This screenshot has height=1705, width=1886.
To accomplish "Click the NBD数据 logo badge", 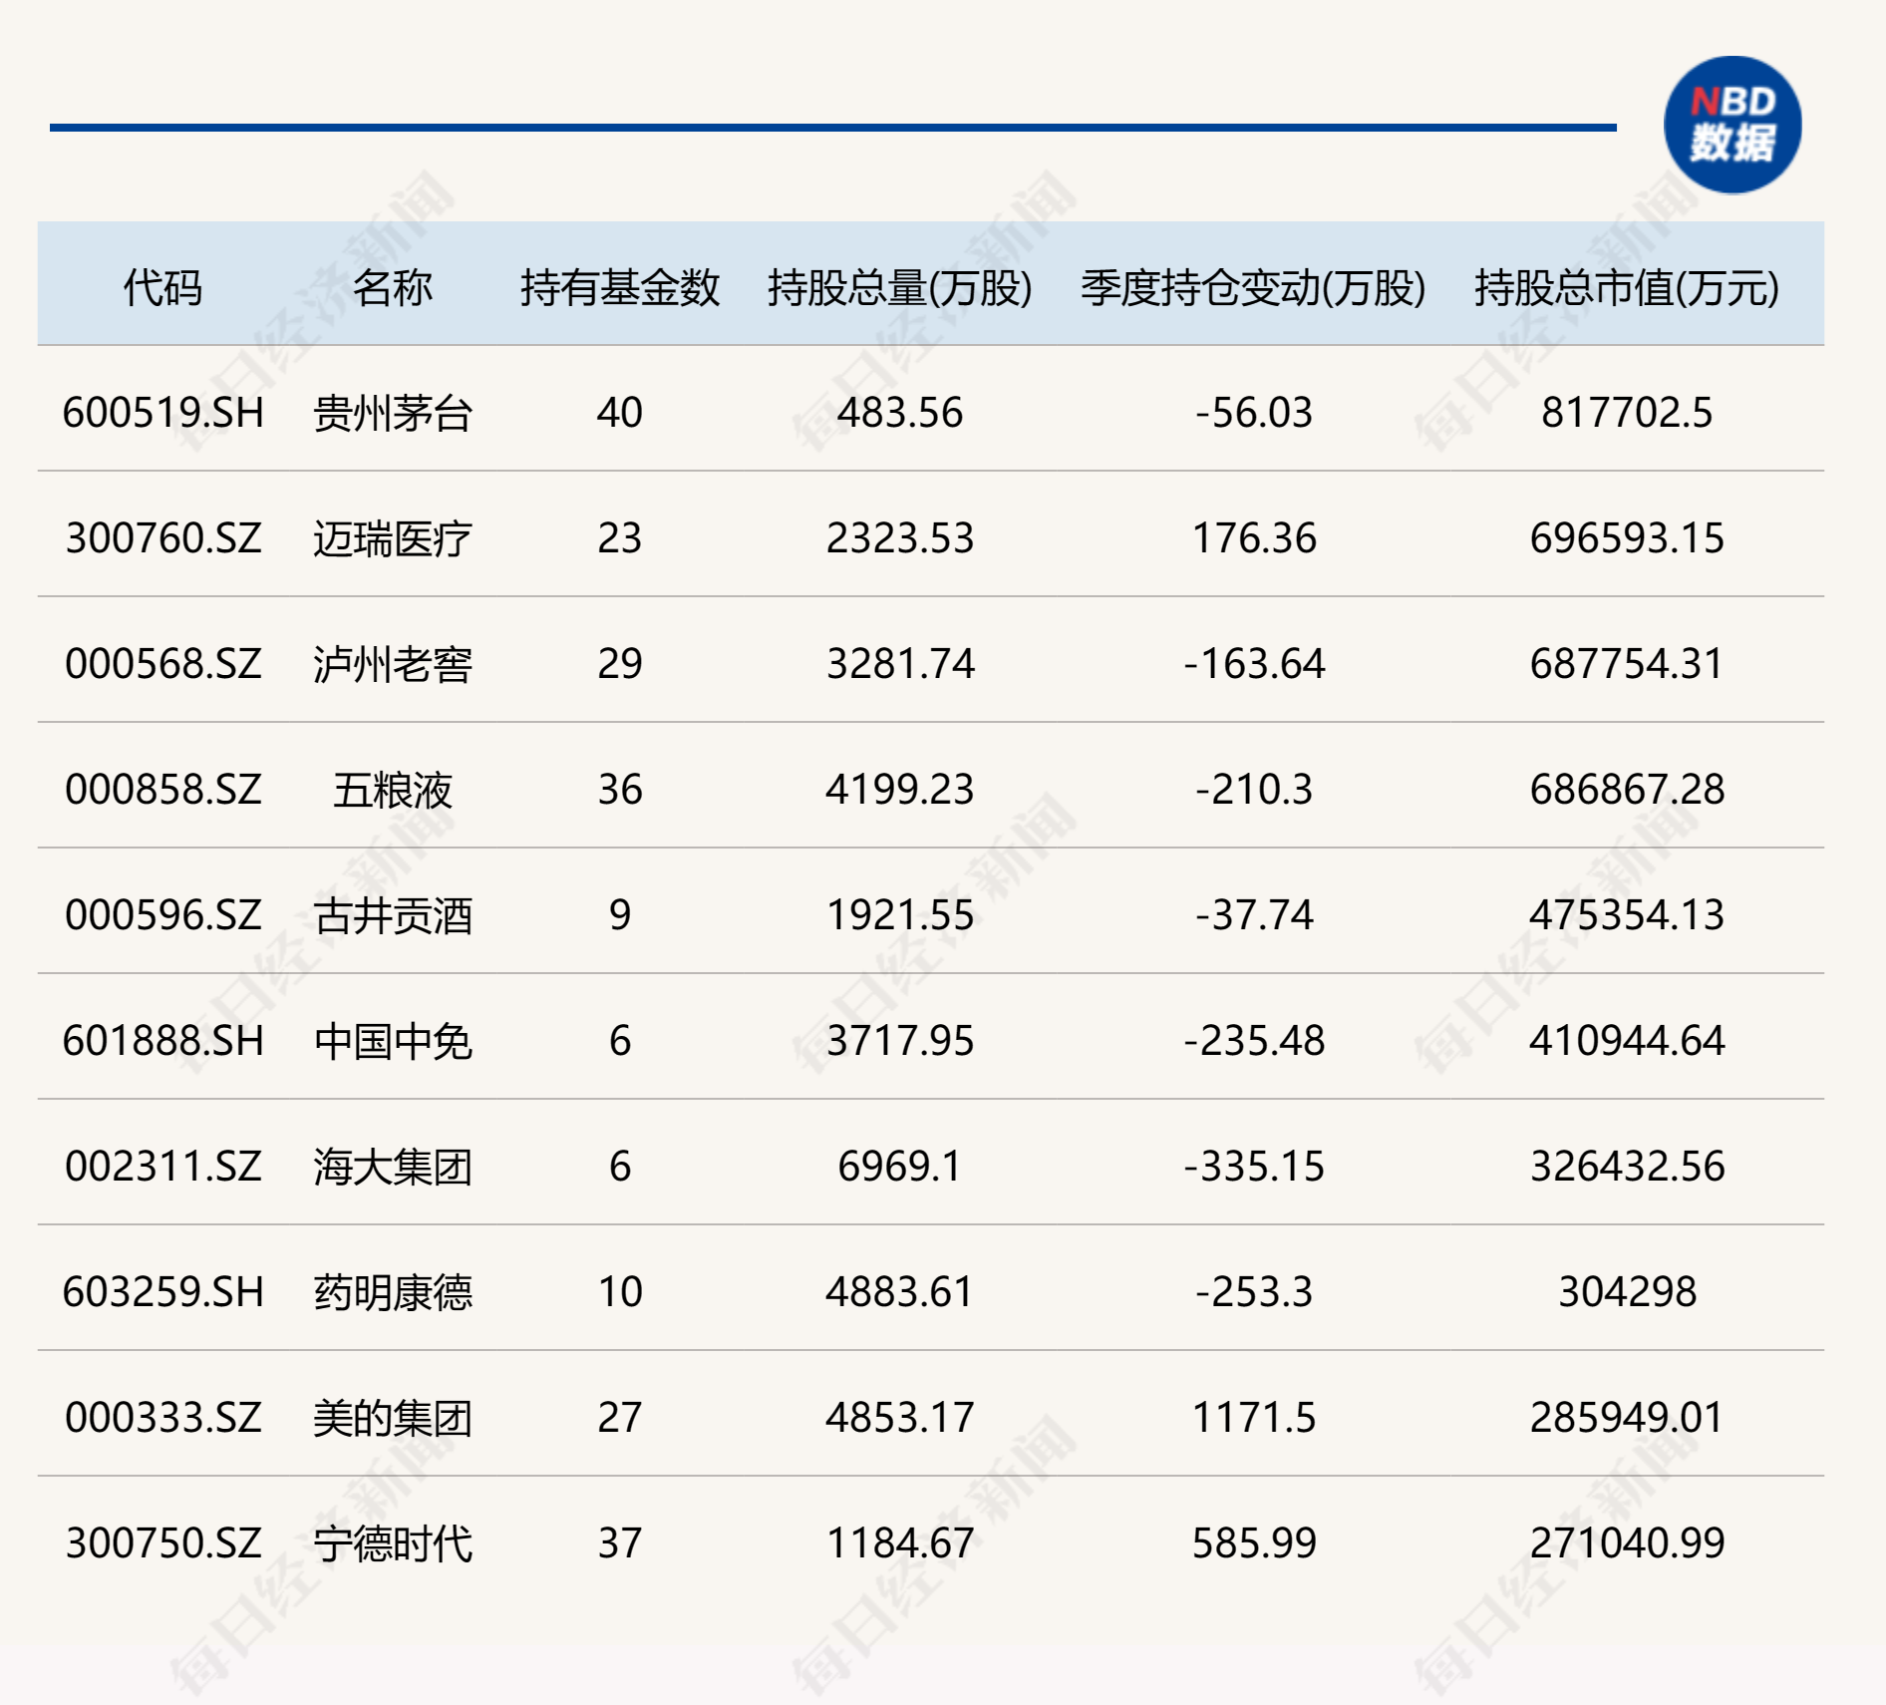I will tap(1732, 125).
